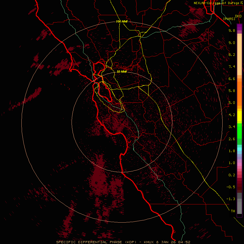244x244 pixels.
Task: Click the 9.0 value on the scale
Action: 232,43
